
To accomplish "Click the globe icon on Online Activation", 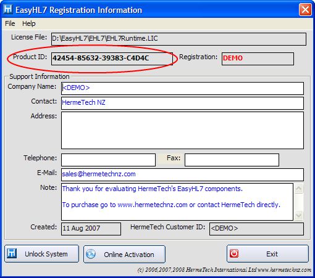I will pyautogui.click(x=91, y=254).
